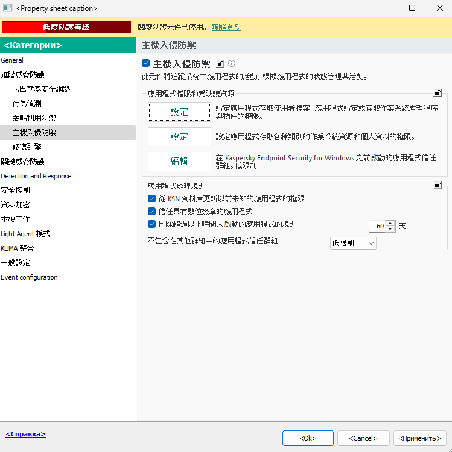The height and width of the screenshot is (452, 452).
Task: Toggle 刪除超過以下時間未啟動 checkbox
Action: click(151, 224)
